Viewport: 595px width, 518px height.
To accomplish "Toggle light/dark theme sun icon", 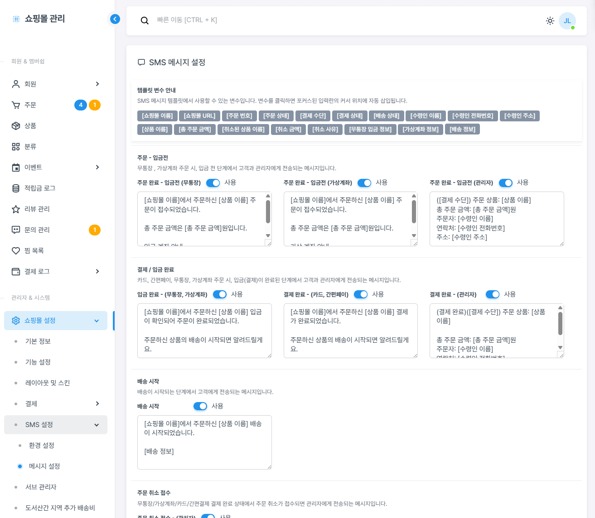I will pyautogui.click(x=550, y=21).
